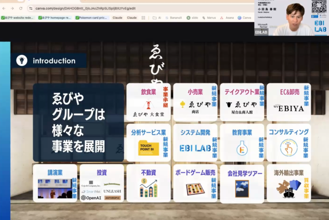
Task: Select the flask icon in 教育事業 card
Action: coord(242,148)
